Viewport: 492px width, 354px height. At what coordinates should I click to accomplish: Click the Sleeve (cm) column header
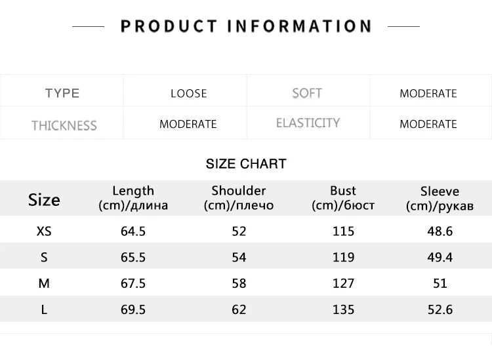[440, 199]
